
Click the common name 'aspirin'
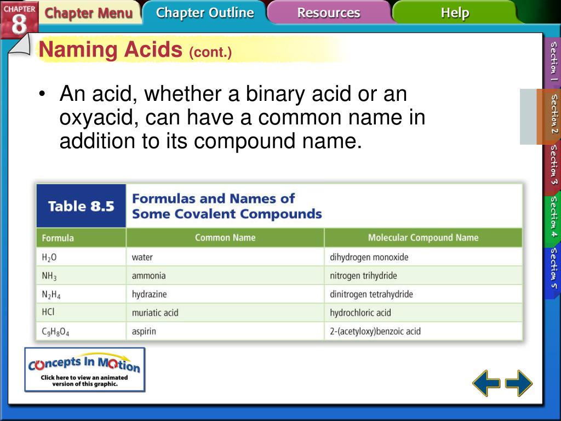[144, 331]
